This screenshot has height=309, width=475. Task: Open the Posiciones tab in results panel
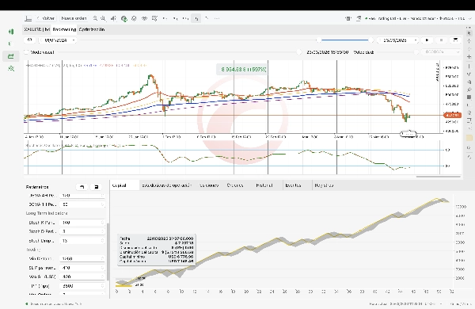pyautogui.click(x=209, y=185)
